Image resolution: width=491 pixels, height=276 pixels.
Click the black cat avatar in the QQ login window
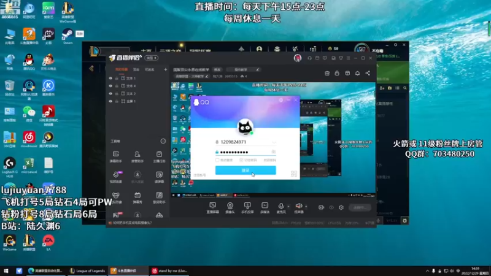click(245, 128)
